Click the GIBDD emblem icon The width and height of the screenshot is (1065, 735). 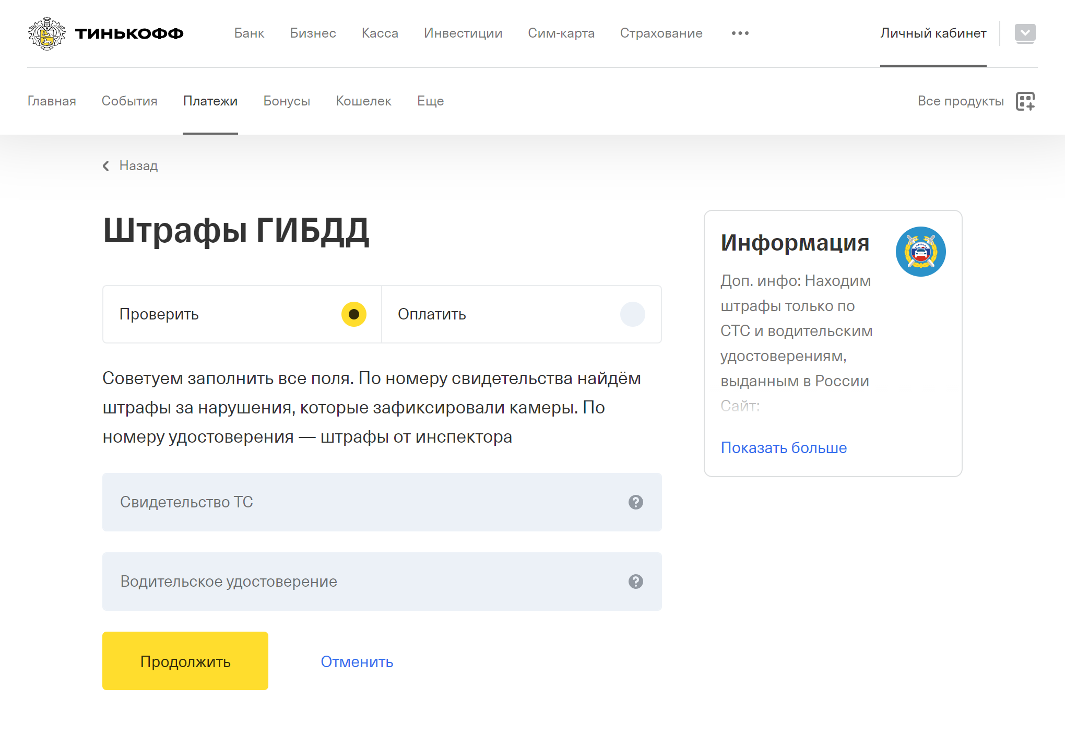921,252
